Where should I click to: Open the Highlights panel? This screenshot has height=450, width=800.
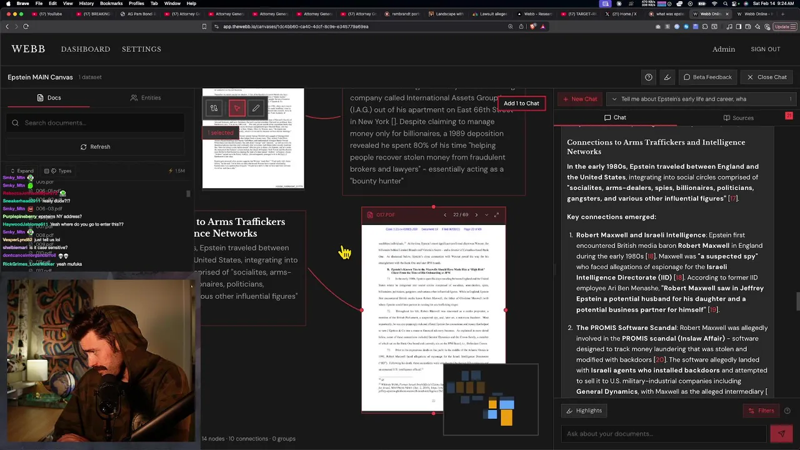584,411
